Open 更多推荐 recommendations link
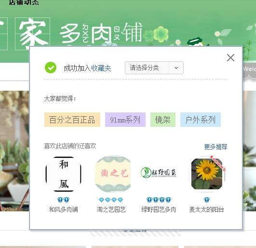The width and height of the screenshot is (256, 248). pyautogui.click(x=216, y=147)
